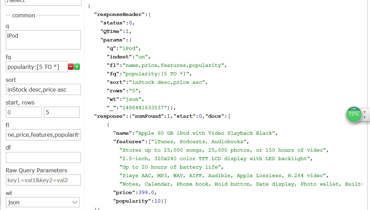Select the "numFound" value in response line
This screenshot has width=370, height=210.
pyautogui.click(x=169, y=116)
